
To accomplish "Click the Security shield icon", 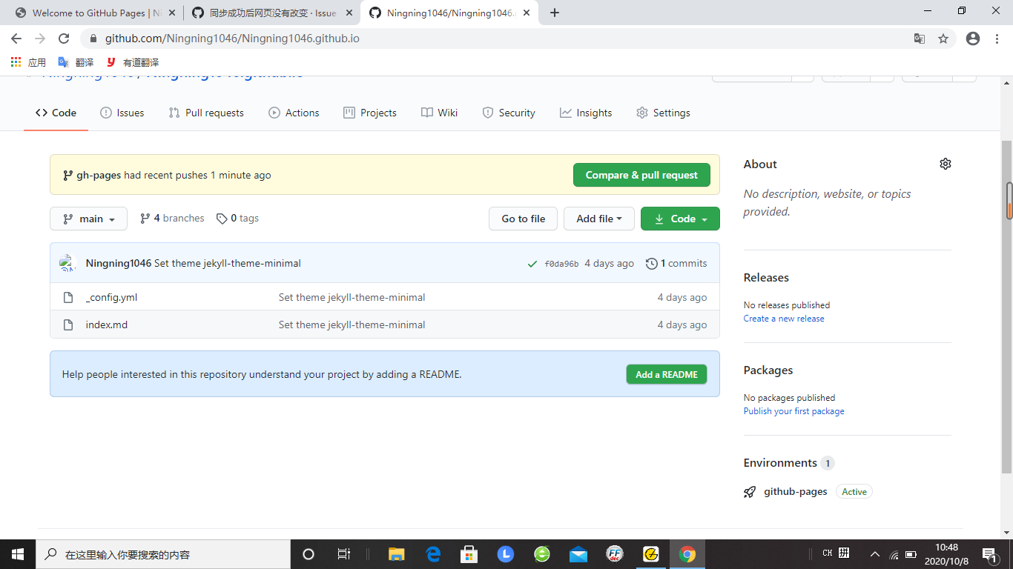I will click(487, 113).
